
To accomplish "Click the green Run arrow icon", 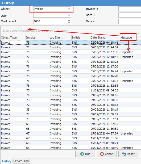I will [x=82, y=154].
